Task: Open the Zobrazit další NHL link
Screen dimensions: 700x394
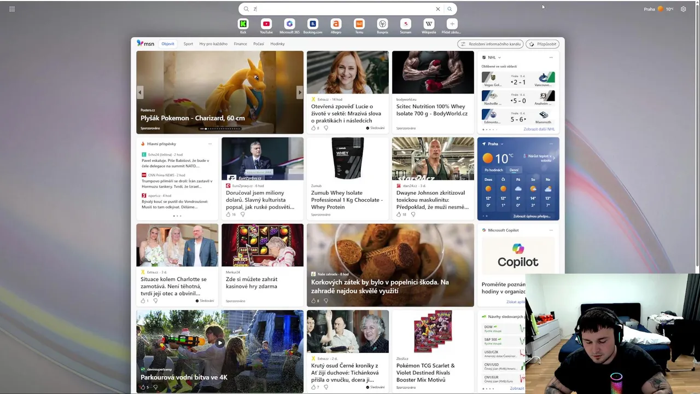Action: click(x=539, y=129)
